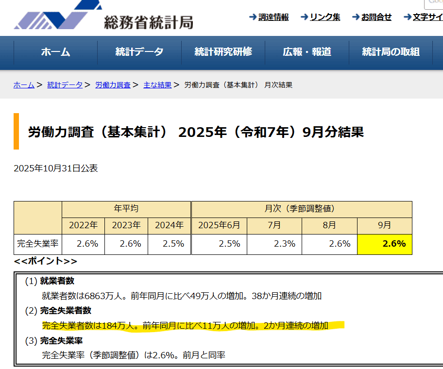
Task: Click the sentence 完全失業率(季節調整値)は2.6%
Action: 110,355
